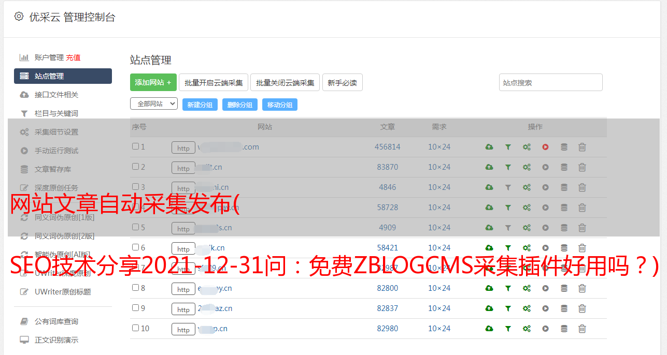
Task: Click the filter icon in row 9
Action: 508,308
